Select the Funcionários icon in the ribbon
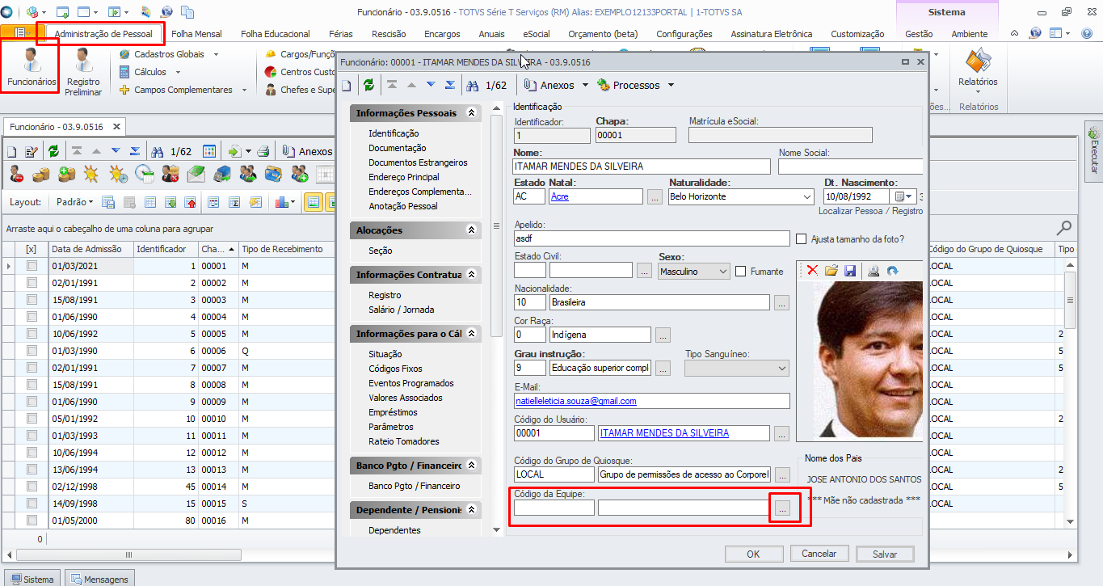This screenshot has width=1103, height=586. (29, 66)
